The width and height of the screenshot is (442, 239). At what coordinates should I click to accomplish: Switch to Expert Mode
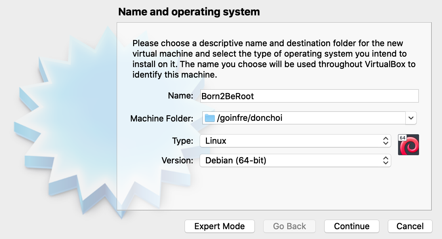point(220,226)
